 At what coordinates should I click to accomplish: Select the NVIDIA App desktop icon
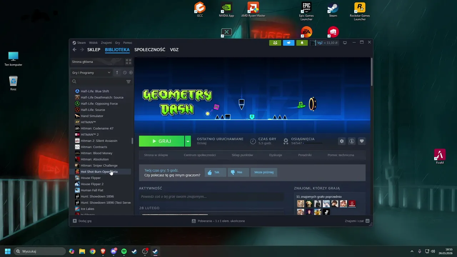[x=226, y=10]
